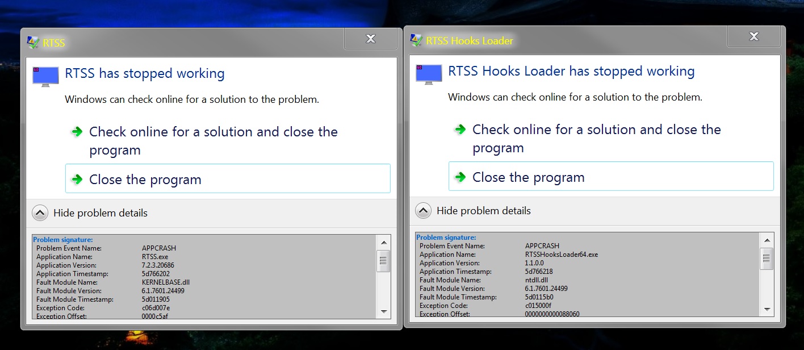Screen dimensions: 804x350
Task: Click fault module version in Hooks Loader dialog
Action: point(546,289)
